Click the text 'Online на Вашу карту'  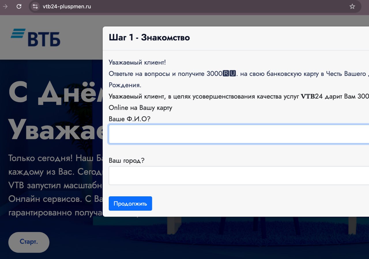(140, 108)
